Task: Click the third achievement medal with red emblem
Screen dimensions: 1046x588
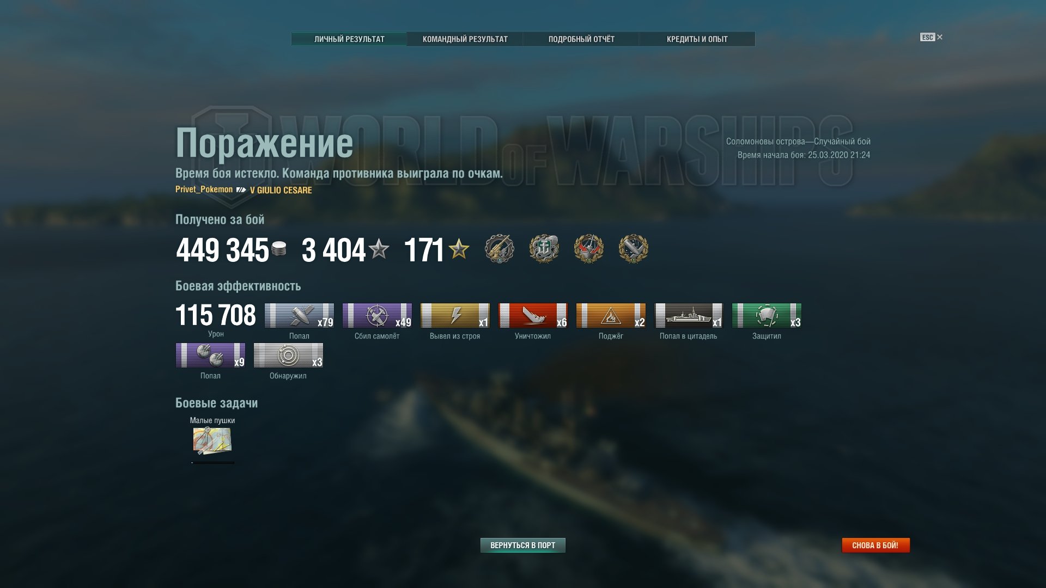Action: (x=589, y=249)
